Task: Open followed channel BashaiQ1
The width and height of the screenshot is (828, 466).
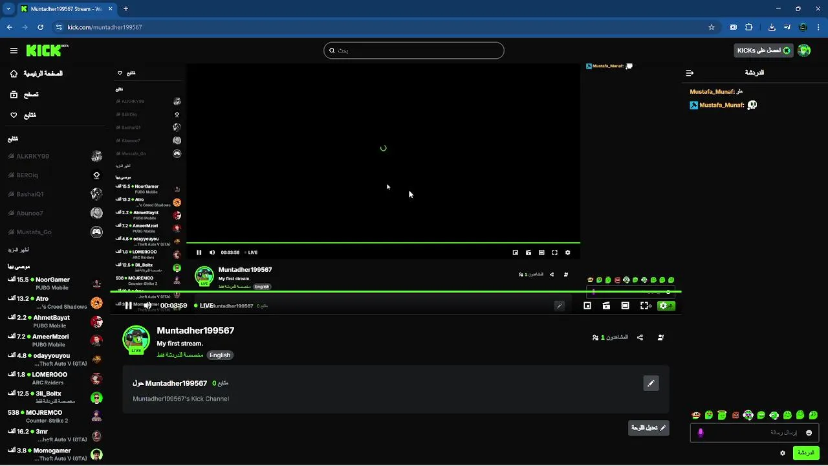Action: [x=55, y=194]
